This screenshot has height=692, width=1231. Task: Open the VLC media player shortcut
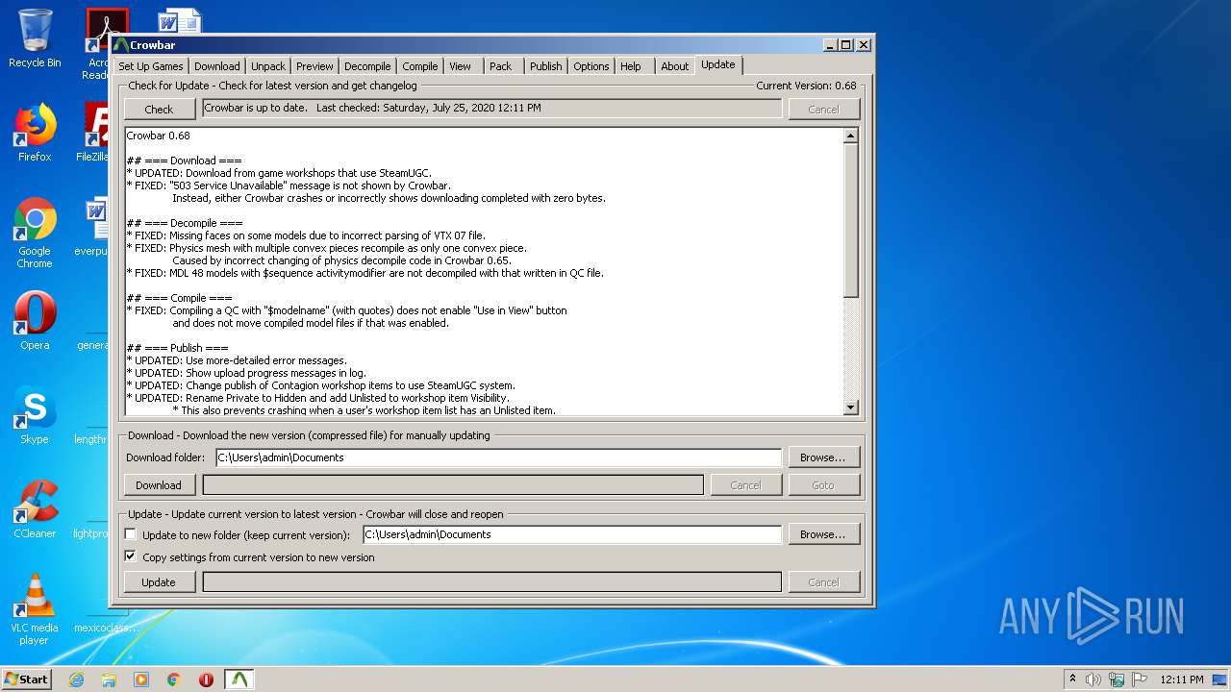pyautogui.click(x=35, y=609)
